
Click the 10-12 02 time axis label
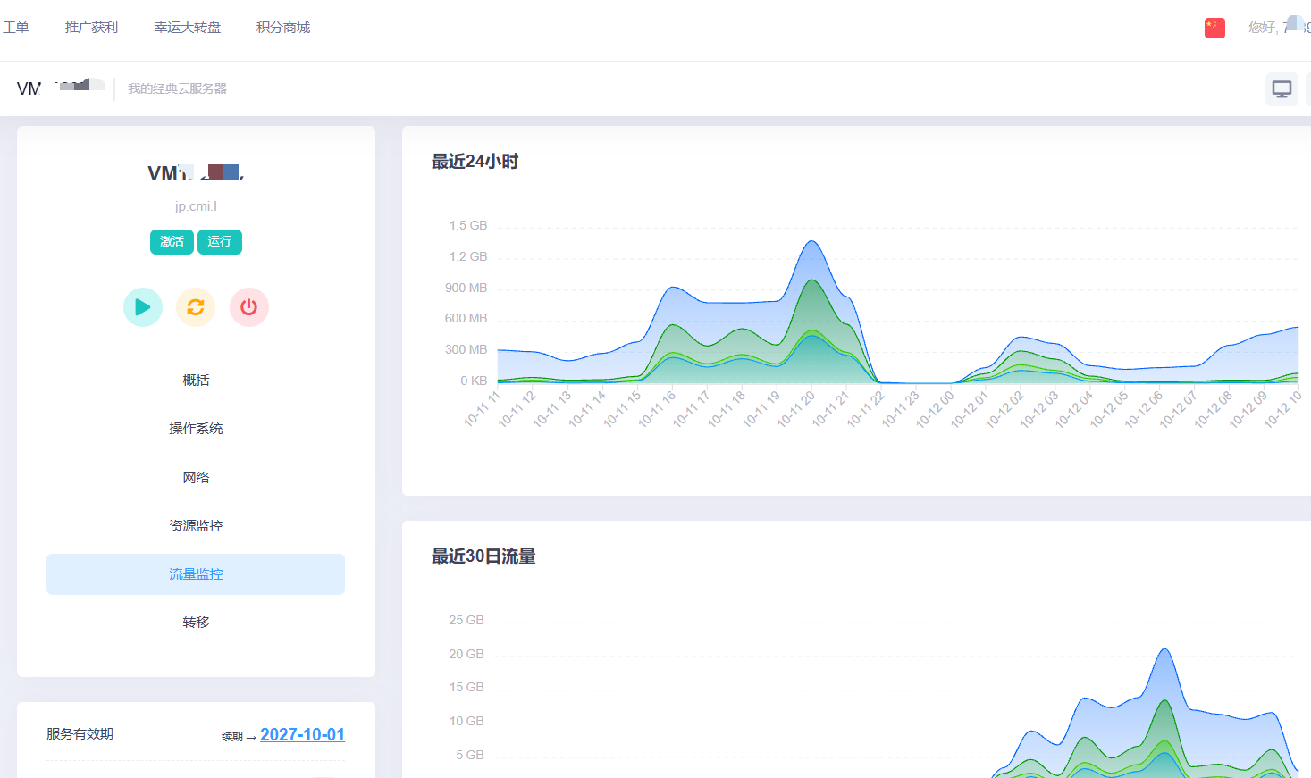pyautogui.click(x=1005, y=408)
